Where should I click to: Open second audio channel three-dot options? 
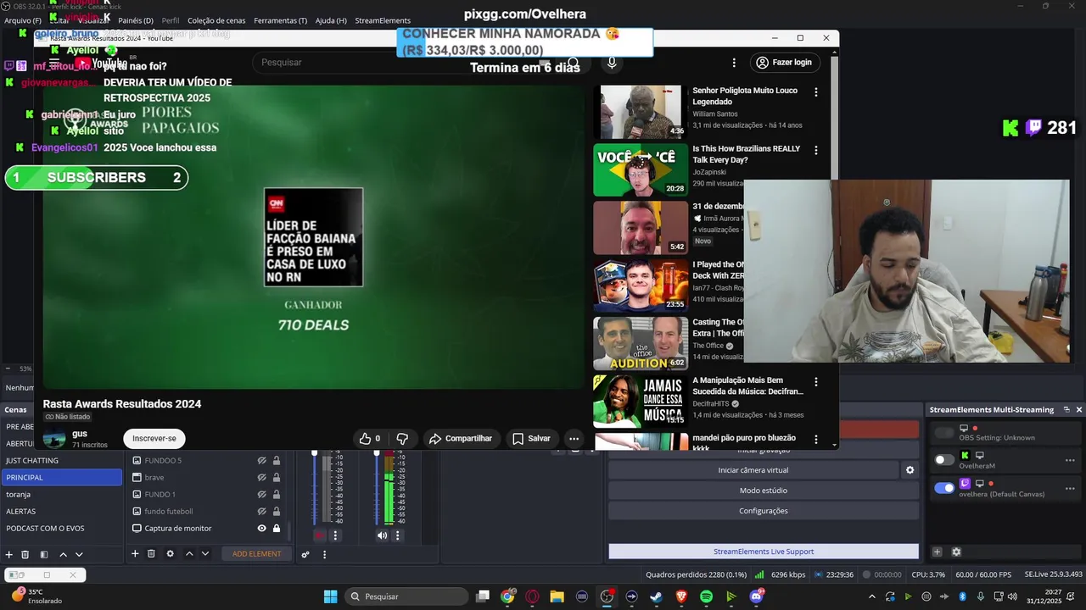coord(397,535)
